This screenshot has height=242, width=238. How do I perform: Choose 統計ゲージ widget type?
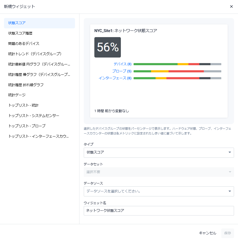tap(39, 95)
